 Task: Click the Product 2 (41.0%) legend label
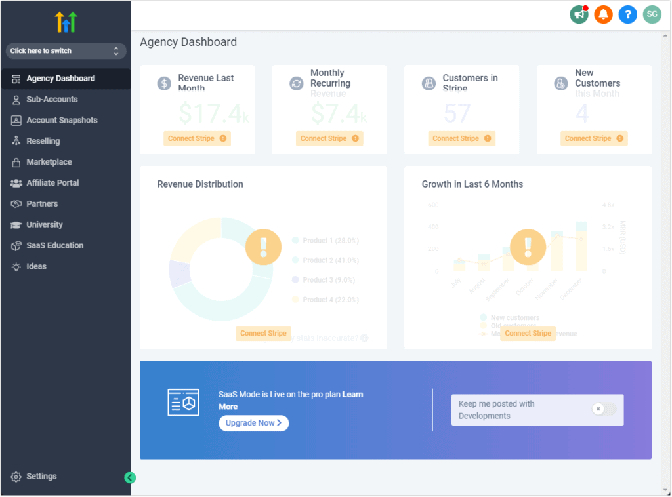[331, 260]
